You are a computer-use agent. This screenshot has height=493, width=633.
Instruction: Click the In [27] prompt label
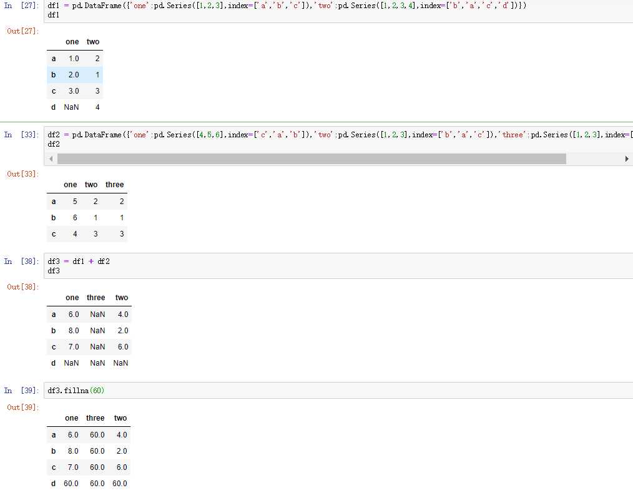pos(21,6)
